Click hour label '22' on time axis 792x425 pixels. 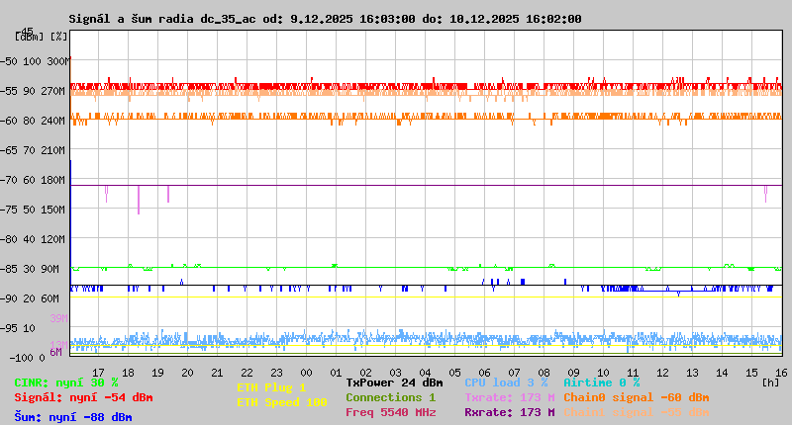(x=247, y=373)
